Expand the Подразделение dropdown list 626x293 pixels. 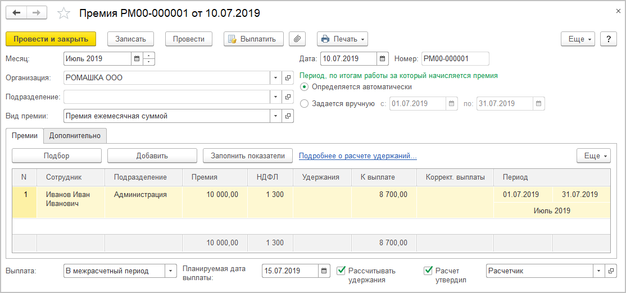[x=275, y=97]
